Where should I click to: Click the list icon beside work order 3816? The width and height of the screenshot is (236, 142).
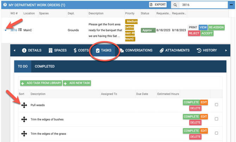pos(20,30)
